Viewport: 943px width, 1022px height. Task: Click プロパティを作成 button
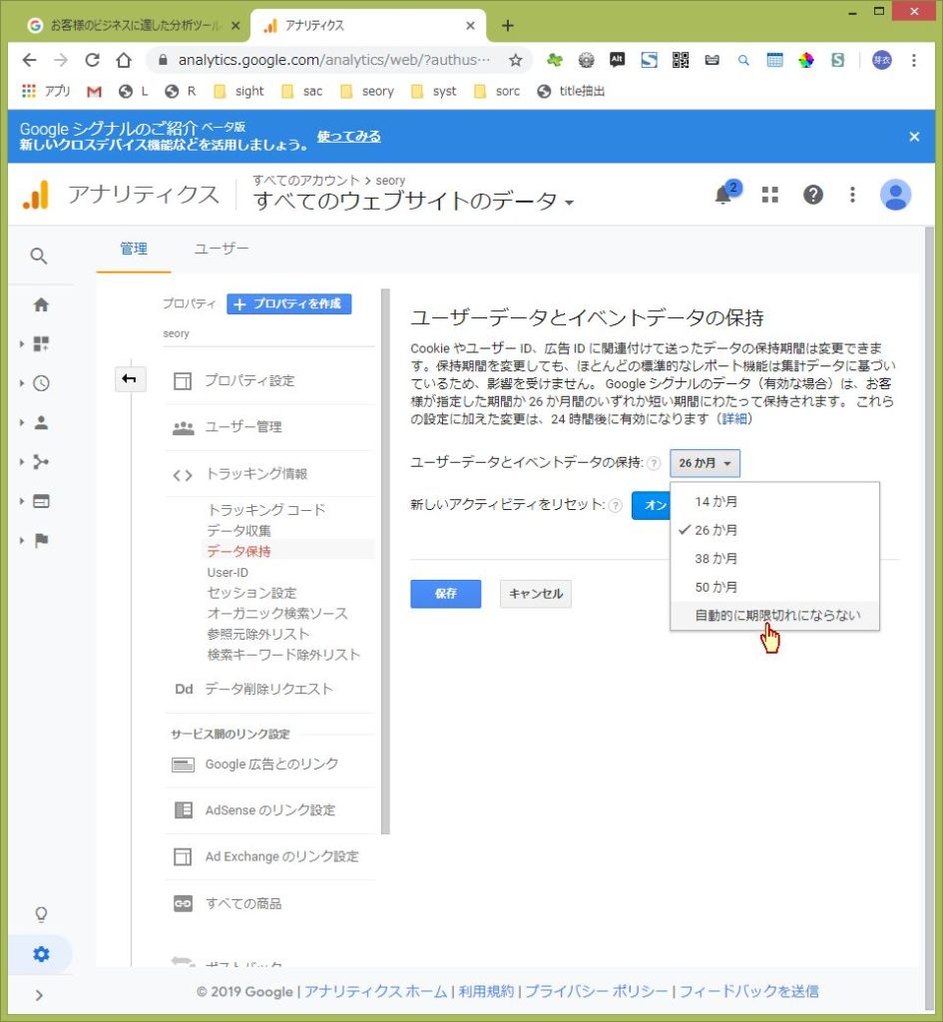[x=288, y=303]
